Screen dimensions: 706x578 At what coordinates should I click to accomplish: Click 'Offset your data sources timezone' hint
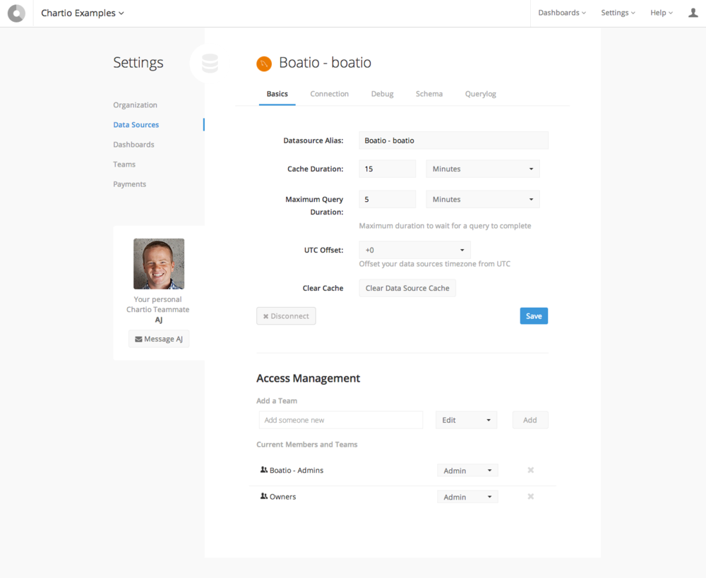click(x=434, y=264)
